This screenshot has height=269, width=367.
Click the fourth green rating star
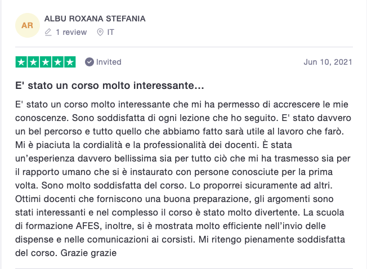tap(57, 62)
